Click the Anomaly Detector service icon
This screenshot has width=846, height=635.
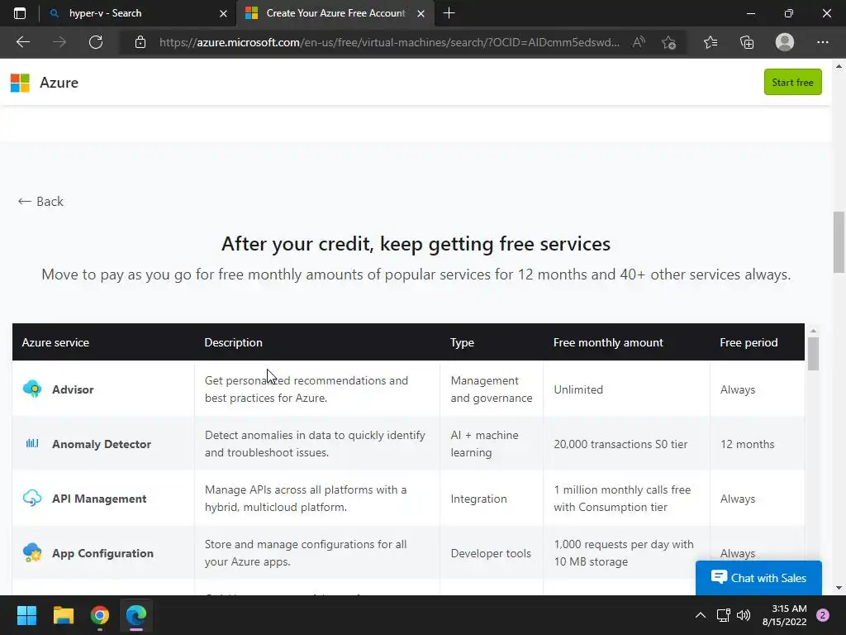coord(32,444)
